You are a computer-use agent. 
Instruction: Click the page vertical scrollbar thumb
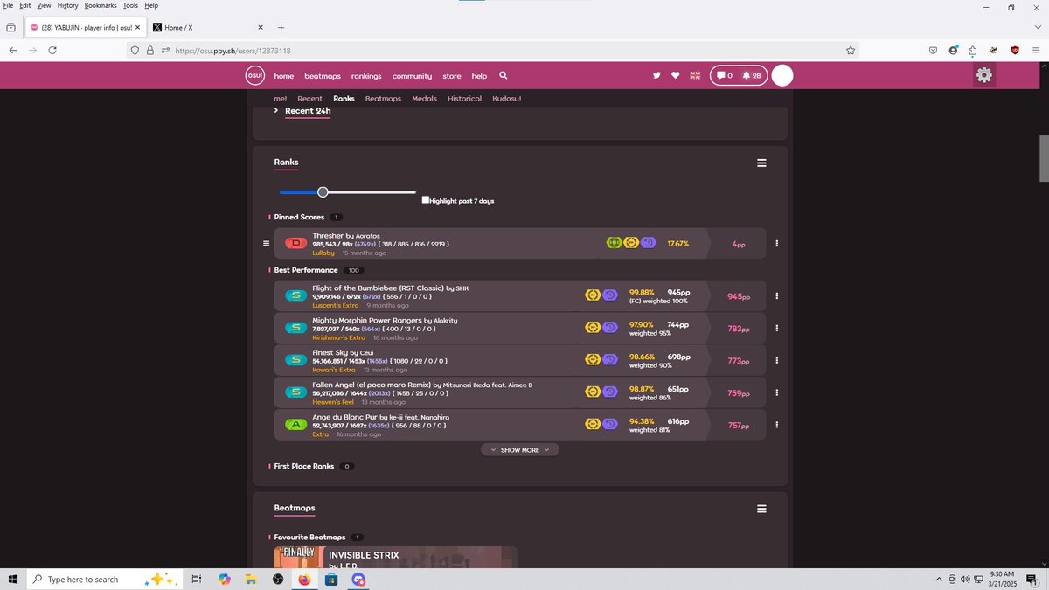point(1043,157)
